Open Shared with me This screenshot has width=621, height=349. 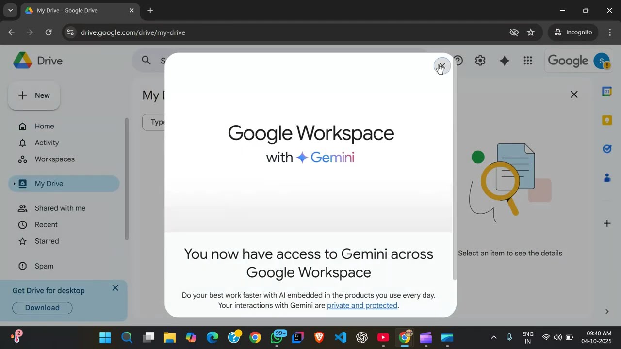pyautogui.click(x=60, y=208)
